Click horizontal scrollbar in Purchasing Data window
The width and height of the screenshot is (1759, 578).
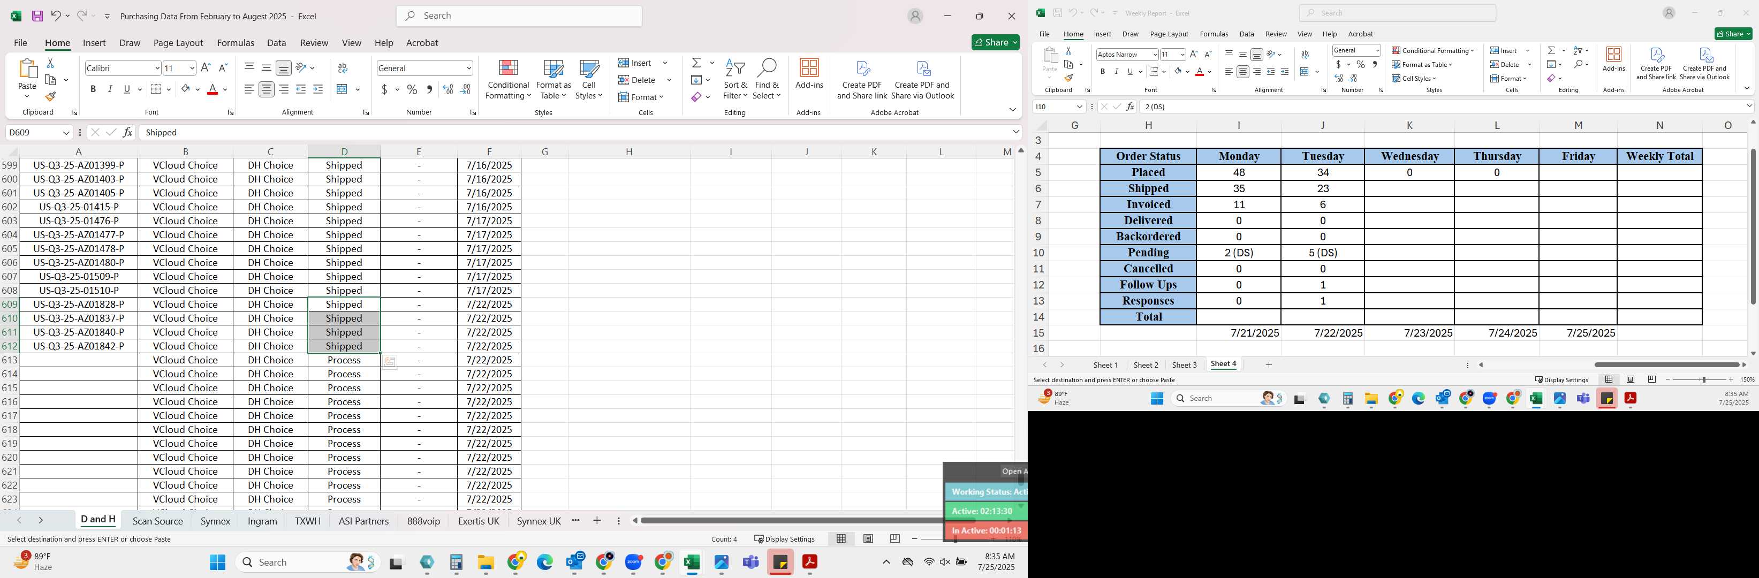click(792, 521)
